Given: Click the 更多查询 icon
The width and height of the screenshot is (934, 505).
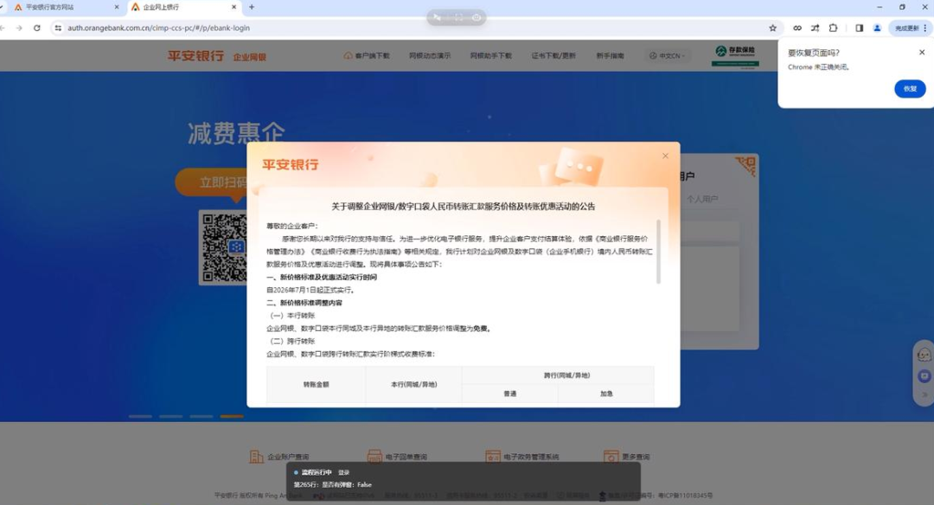Looking at the screenshot, I should (611, 457).
